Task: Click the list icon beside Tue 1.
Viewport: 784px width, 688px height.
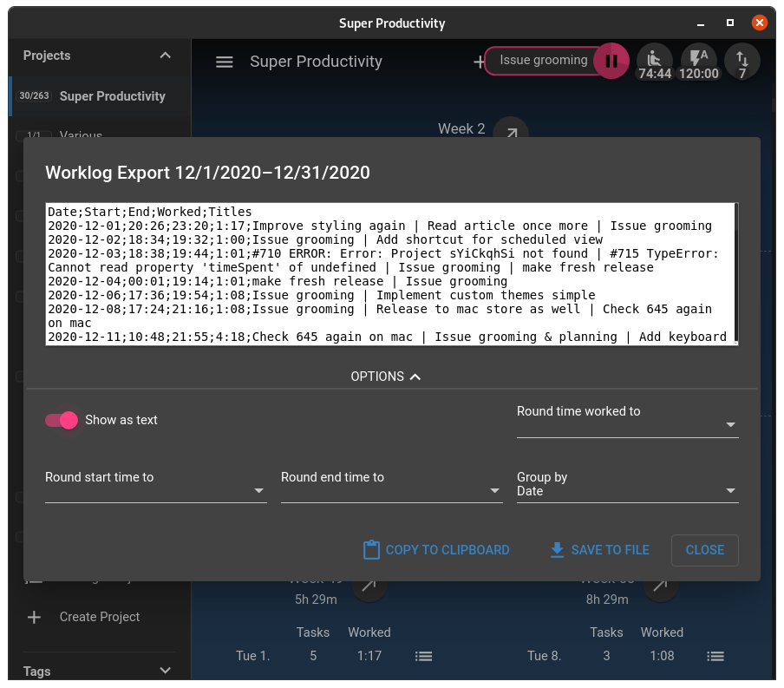Action: click(x=423, y=656)
